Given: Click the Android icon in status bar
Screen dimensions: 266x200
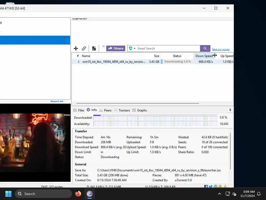Looking at the screenshot, I should 220,186.
